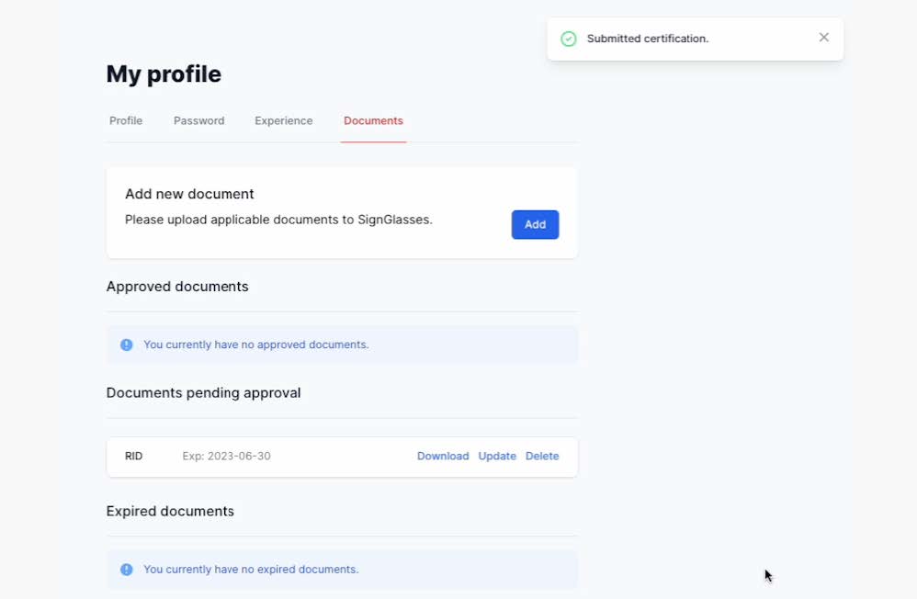Click the blue Add button
The height and width of the screenshot is (599, 917).
pos(535,224)
